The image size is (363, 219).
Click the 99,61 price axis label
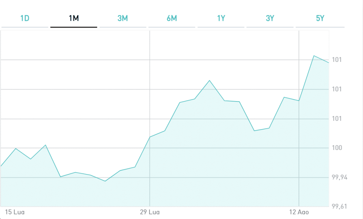click(339, 207)
